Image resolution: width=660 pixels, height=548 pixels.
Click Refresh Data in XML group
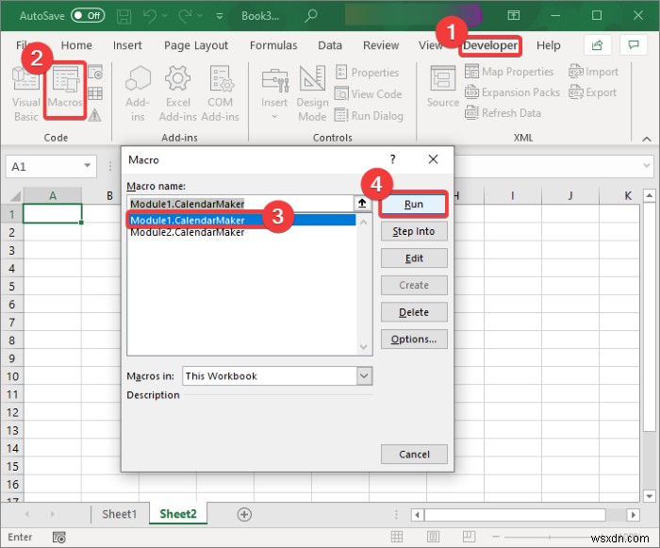pos(503,113)
